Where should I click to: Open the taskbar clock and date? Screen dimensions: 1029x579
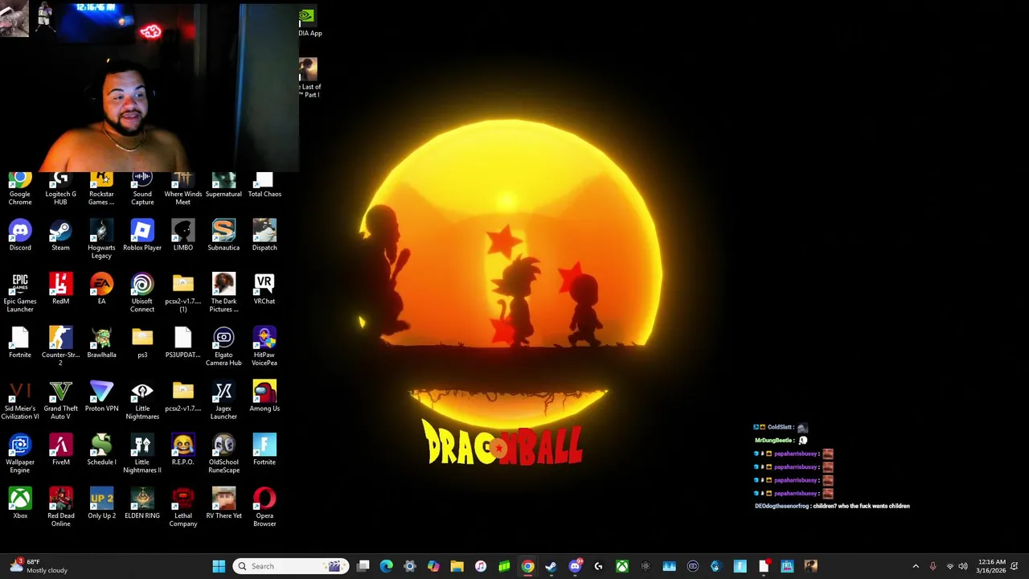(992, 566)
